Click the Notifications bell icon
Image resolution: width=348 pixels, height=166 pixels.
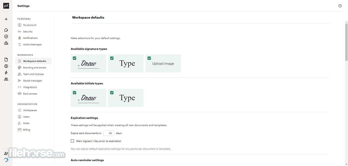(19, 38)
